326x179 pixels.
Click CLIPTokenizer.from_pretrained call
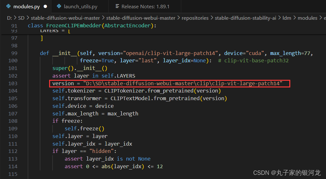(x=163, y=91)
